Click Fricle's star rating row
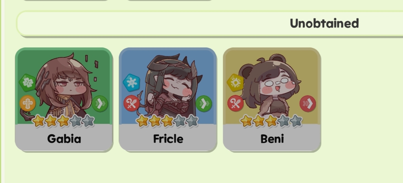The image size is (403, 183). 167,121
